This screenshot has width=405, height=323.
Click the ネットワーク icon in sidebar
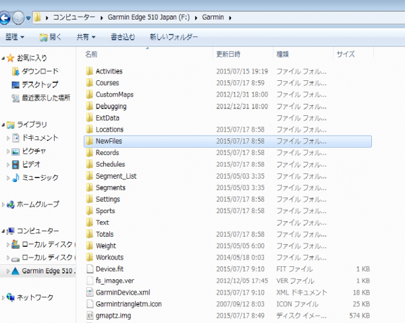[x=9, y=297]
